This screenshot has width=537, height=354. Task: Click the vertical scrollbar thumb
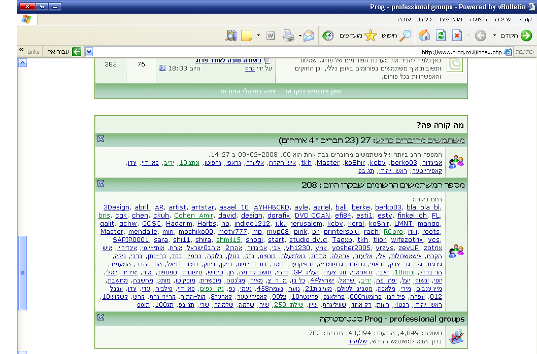pyautogui.click(x=23, y=273)
